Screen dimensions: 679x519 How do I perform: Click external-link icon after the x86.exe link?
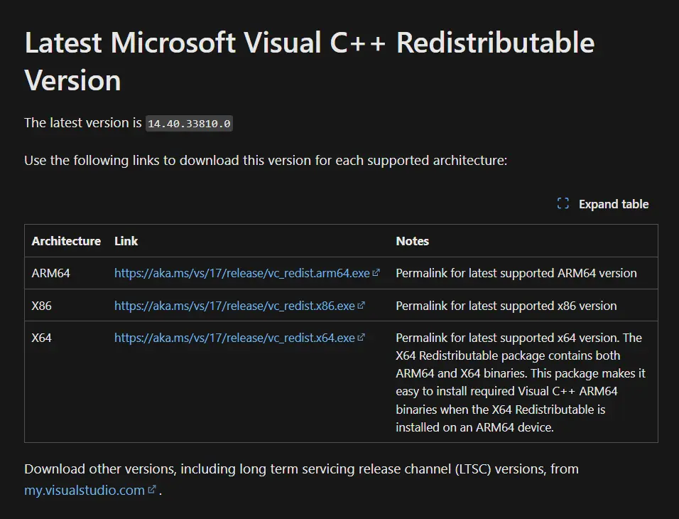pos(361,305)
